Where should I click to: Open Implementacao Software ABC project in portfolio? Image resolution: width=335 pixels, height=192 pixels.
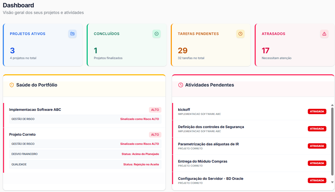[35, 110]
